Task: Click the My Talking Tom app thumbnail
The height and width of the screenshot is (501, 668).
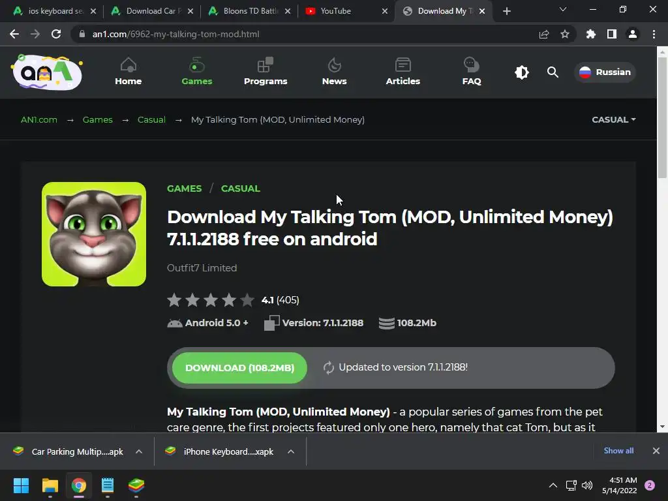Action: pyautogui.click(x=94, y=234)
